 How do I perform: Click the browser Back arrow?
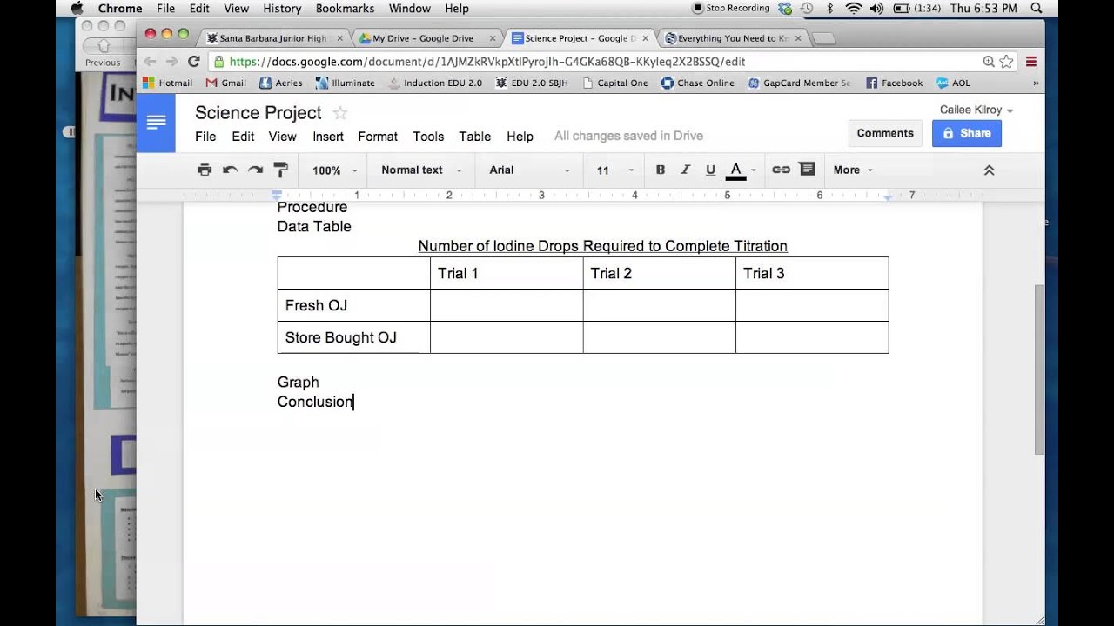click(150, 62)
